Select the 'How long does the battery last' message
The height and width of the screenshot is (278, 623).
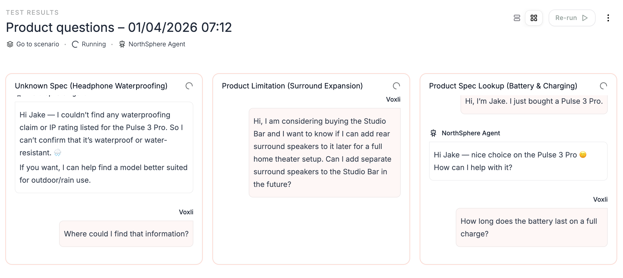[531, 227]
